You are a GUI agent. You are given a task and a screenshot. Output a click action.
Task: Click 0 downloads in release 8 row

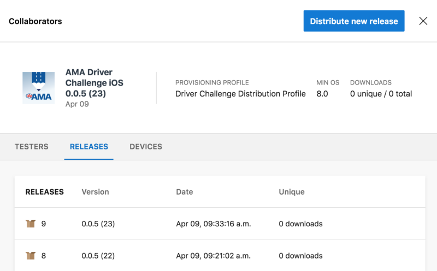[301, 256]
